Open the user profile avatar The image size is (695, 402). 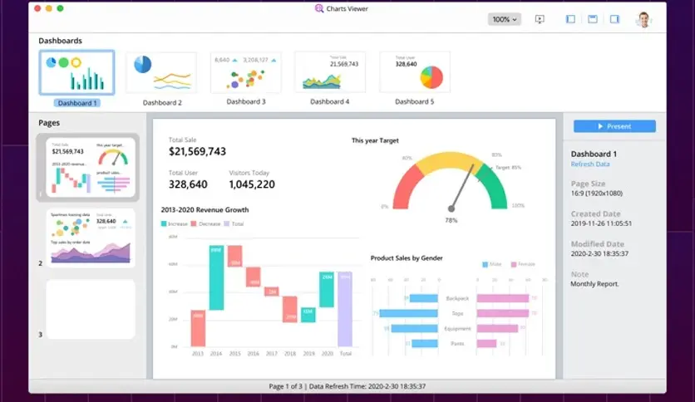(x=643, y=19)
